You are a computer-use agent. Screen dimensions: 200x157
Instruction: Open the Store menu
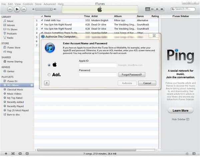(x=38, y=4)
